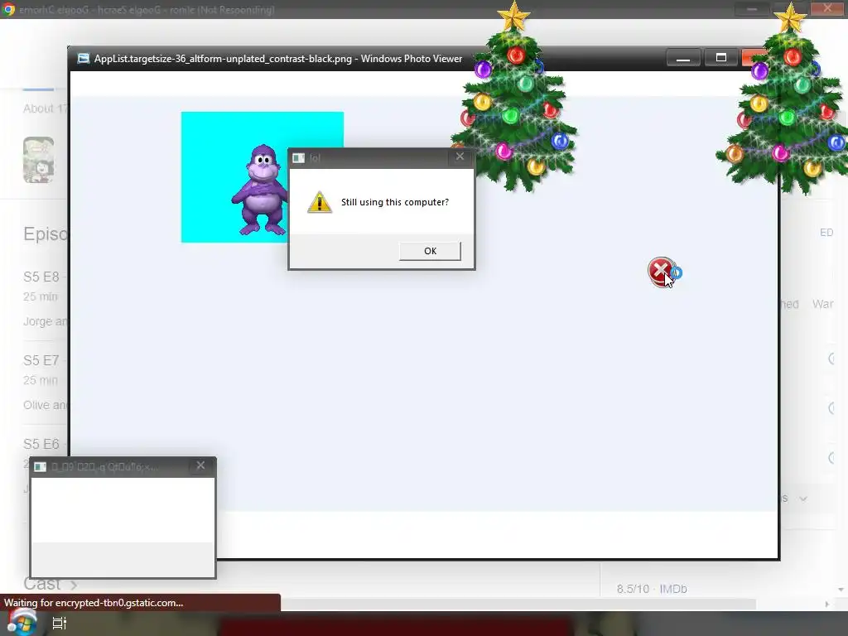Click the red X error icon

click(x=660, y=272)
